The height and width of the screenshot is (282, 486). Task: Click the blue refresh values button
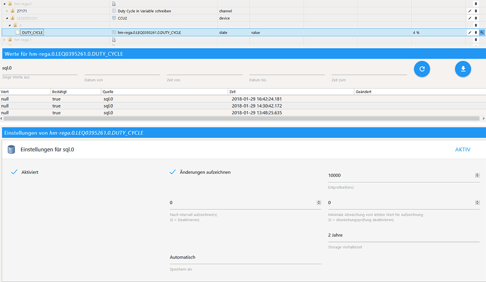click(421, 69)
